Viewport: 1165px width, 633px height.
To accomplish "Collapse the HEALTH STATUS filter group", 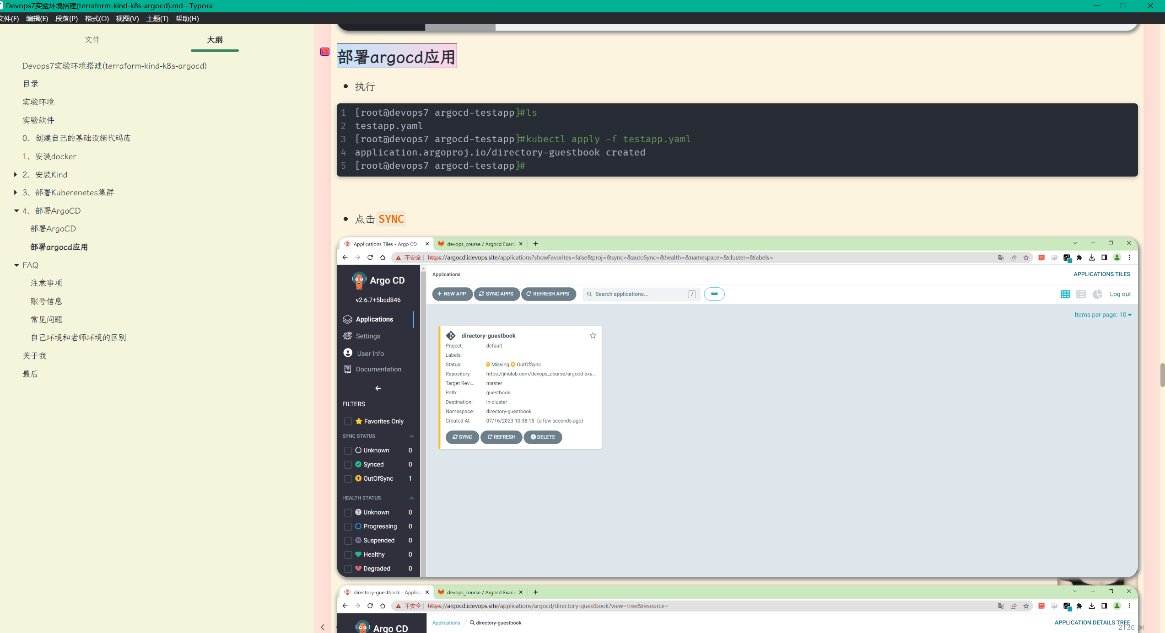I will pos(411,498).
